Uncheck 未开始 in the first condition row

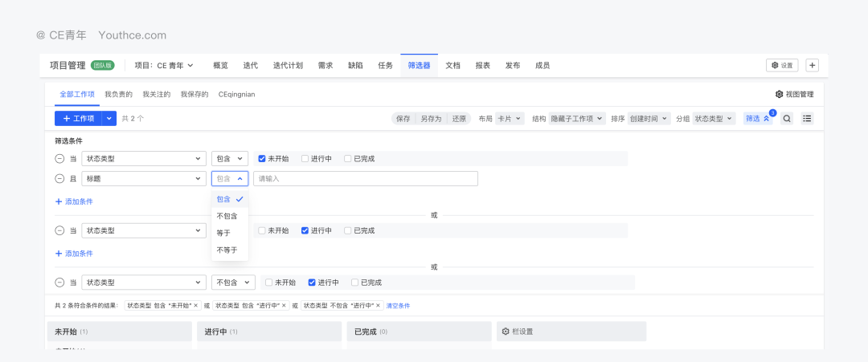tap(262, 159)
